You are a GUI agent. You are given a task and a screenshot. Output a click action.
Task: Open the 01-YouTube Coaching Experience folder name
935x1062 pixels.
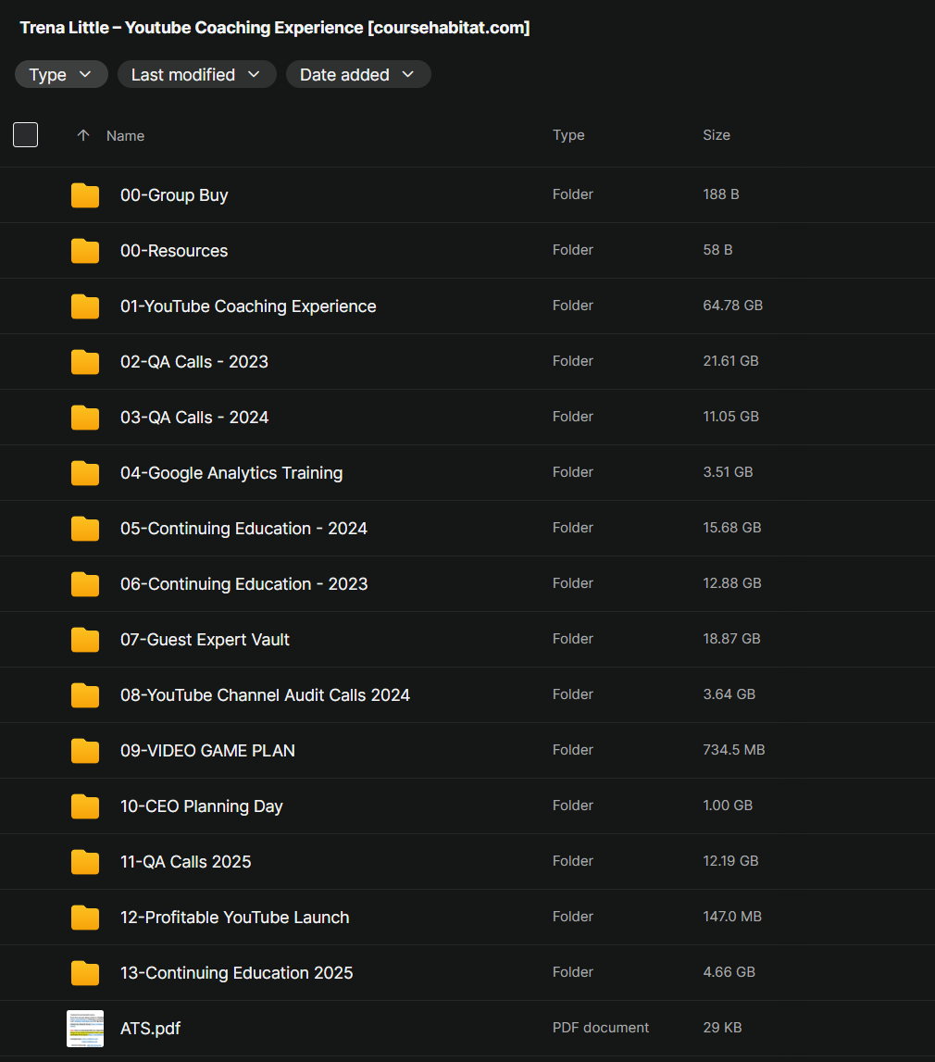(x=248, y=306)
